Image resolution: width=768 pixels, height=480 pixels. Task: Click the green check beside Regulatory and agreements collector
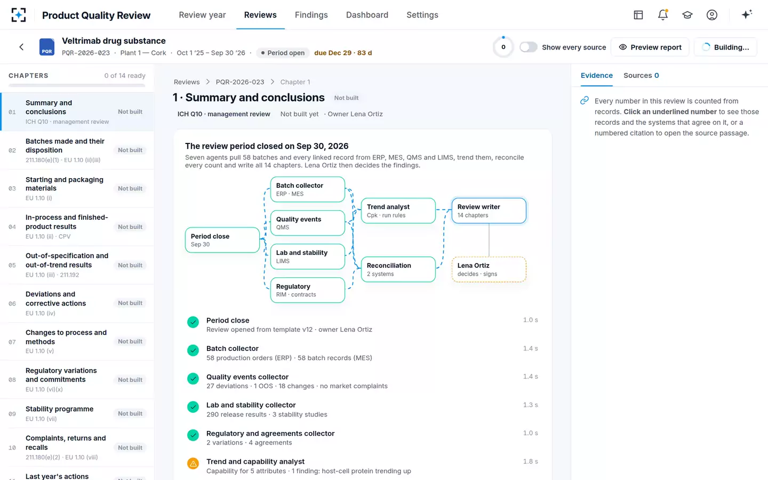point(193,435)
